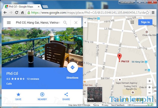Screen dimensions: 158x108
Task: Collapse the side panel arrow
Action: (85, 23)
